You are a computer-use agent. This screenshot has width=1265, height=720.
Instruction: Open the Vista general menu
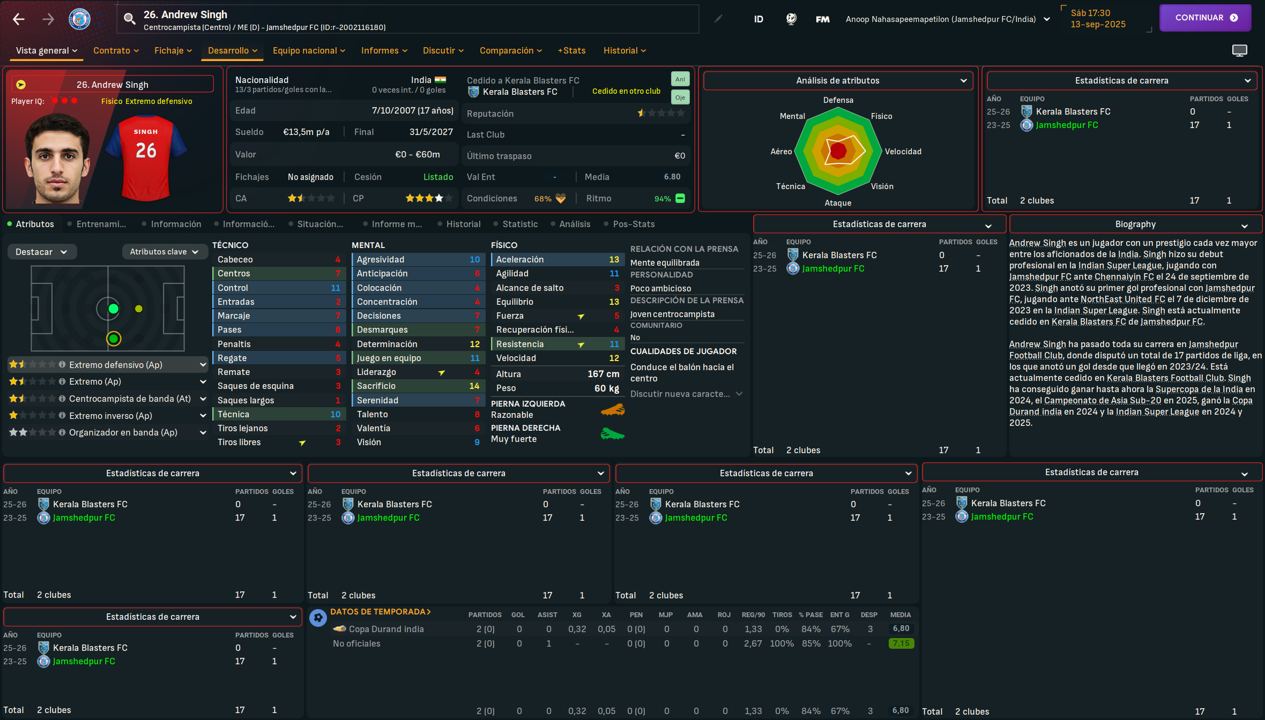click(46, 50)
